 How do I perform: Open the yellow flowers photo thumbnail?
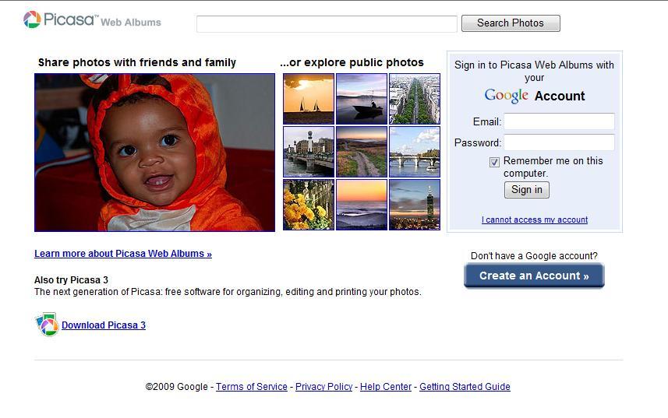309,205
